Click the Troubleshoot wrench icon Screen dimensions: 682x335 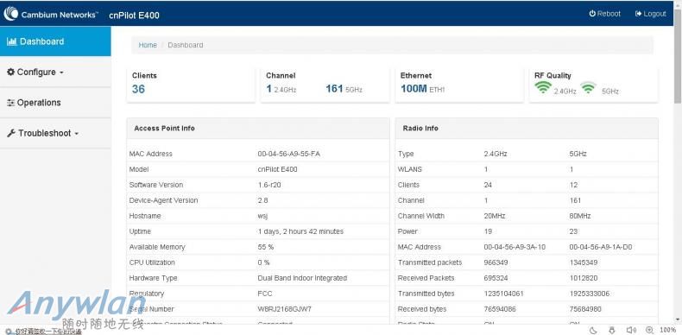(x=11, y=133)
